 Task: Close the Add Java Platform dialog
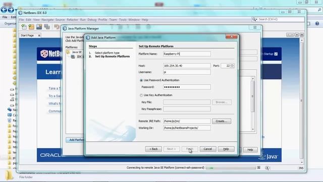coord(232,36)
